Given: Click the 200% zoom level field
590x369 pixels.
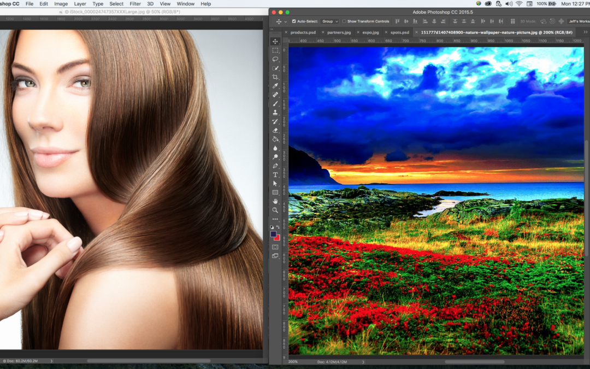Looking at the screenshot, I should tap(293, 362).
